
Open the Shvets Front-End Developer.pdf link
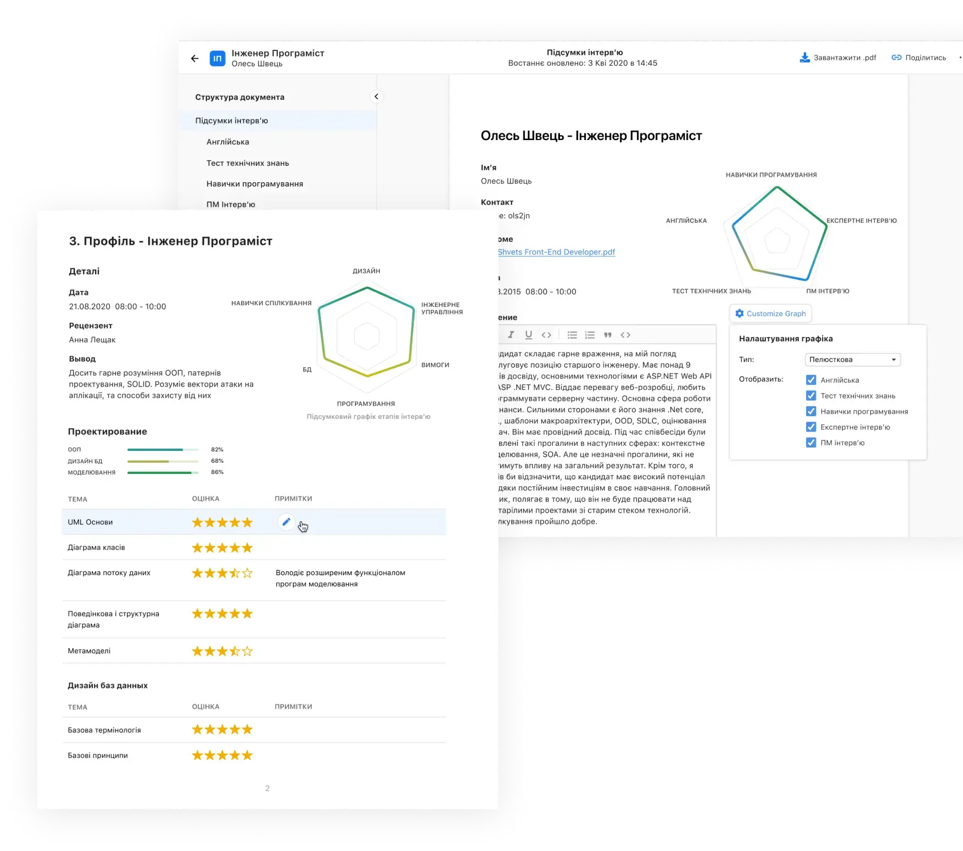point(556,252)
